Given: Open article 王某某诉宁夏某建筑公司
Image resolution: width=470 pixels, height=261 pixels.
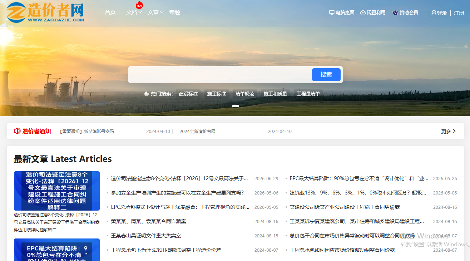Looking at the screenshot, I should pos(357,221).
